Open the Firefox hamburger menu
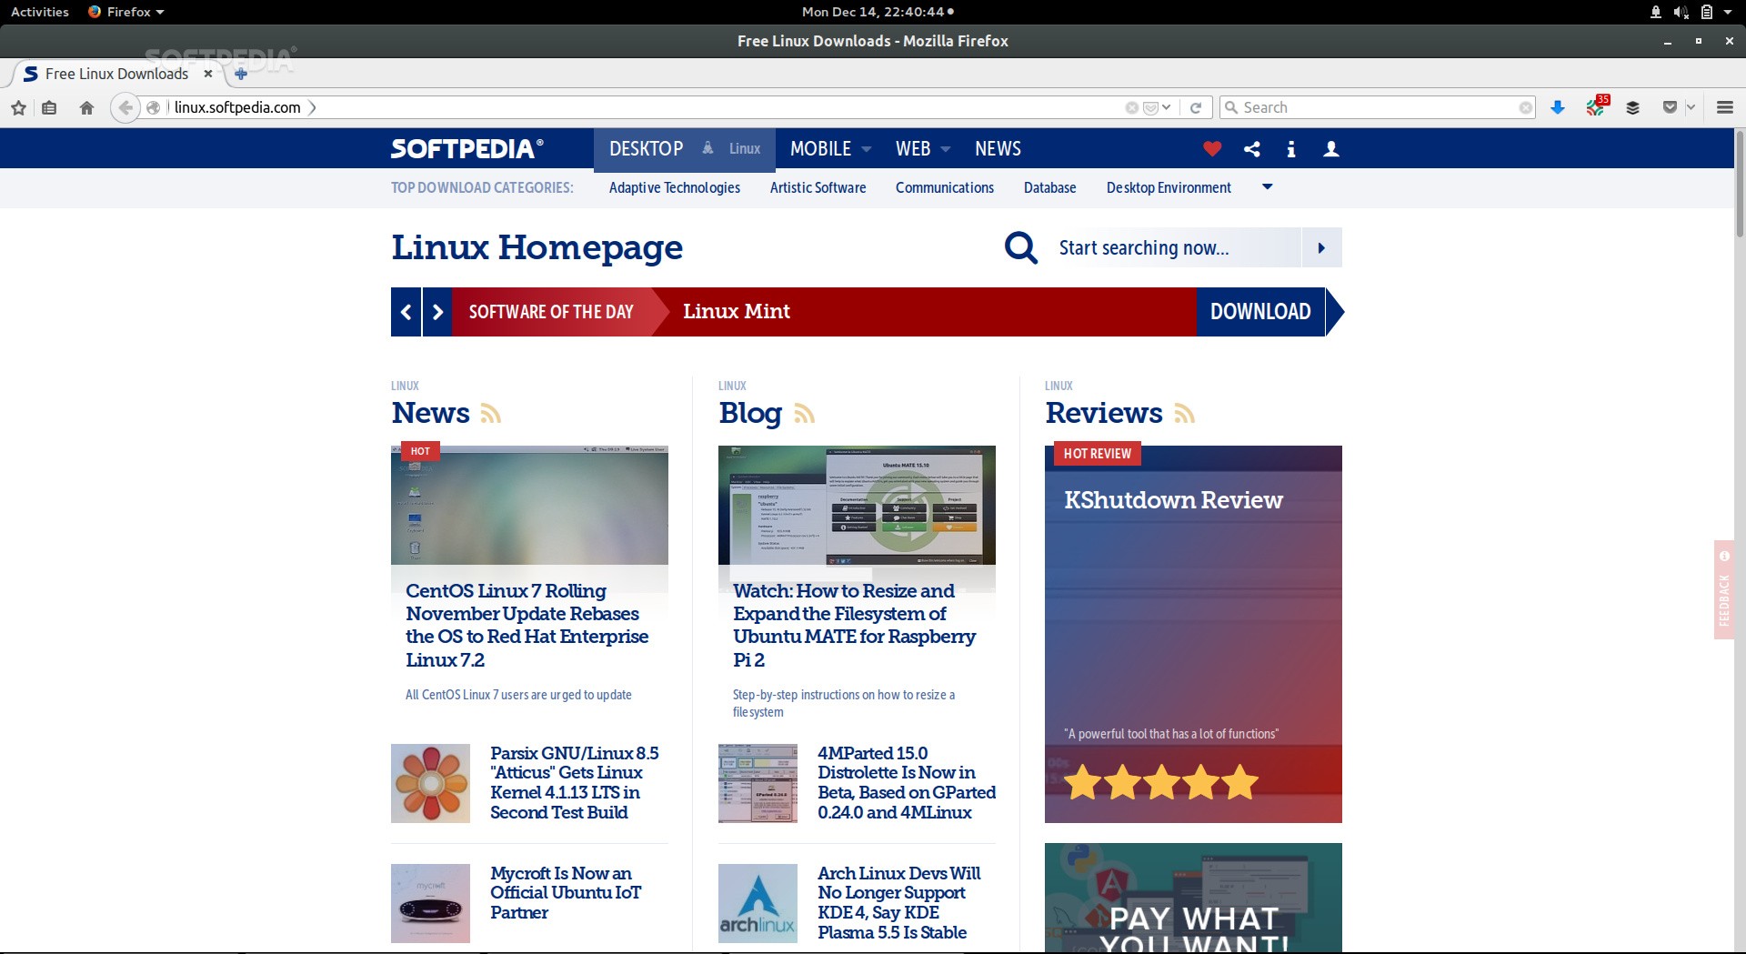The height and width of the screenshot is (954, 1746). click(1724, 107)
